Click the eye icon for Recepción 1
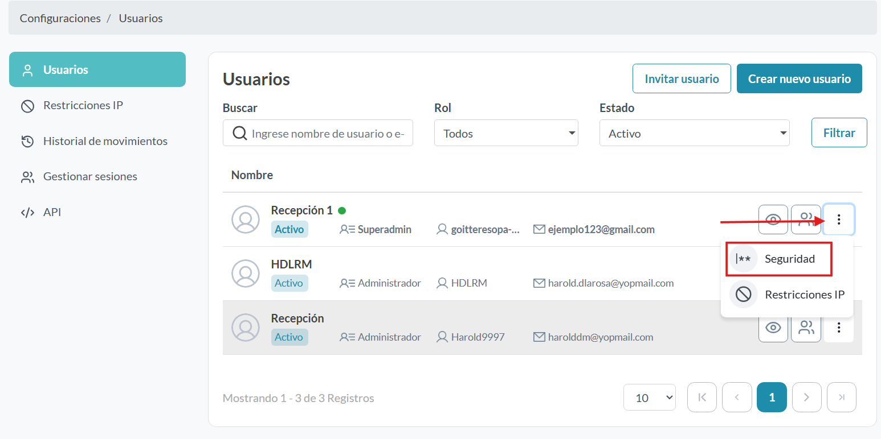Screen dimensions: 881x439 (773, 219)
